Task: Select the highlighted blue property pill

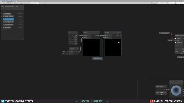Action: click(8, 19)
